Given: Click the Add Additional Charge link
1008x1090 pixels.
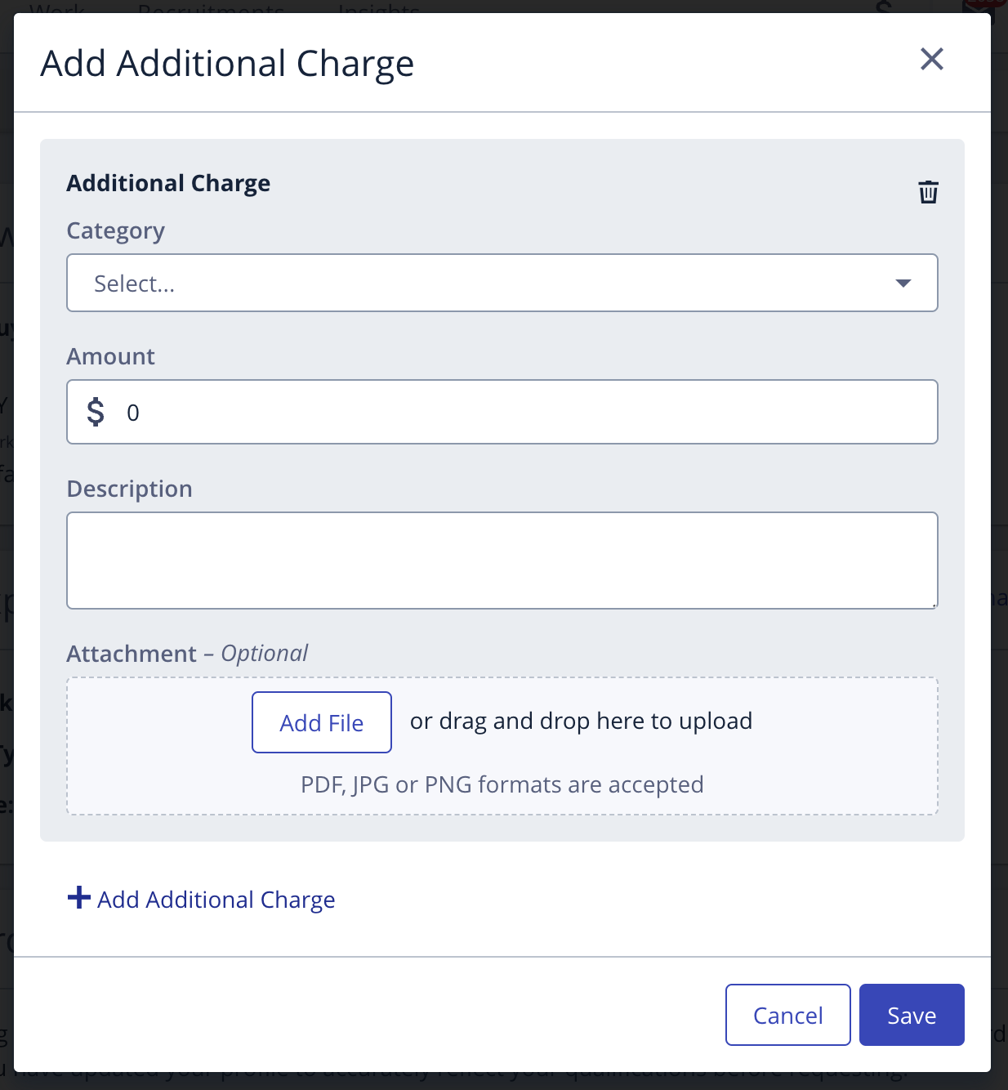Looking at the screenshot, I should pyautogui.click(x=216, y=899).
